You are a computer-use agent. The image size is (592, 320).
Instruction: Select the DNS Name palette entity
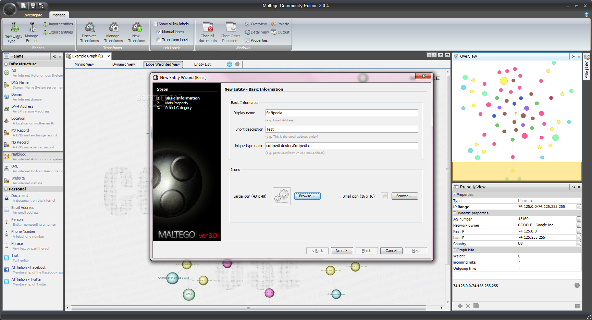click(x=33, y=85)
